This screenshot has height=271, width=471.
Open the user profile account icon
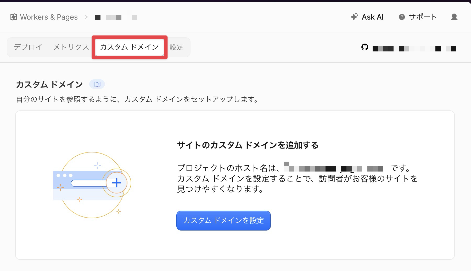454,17
